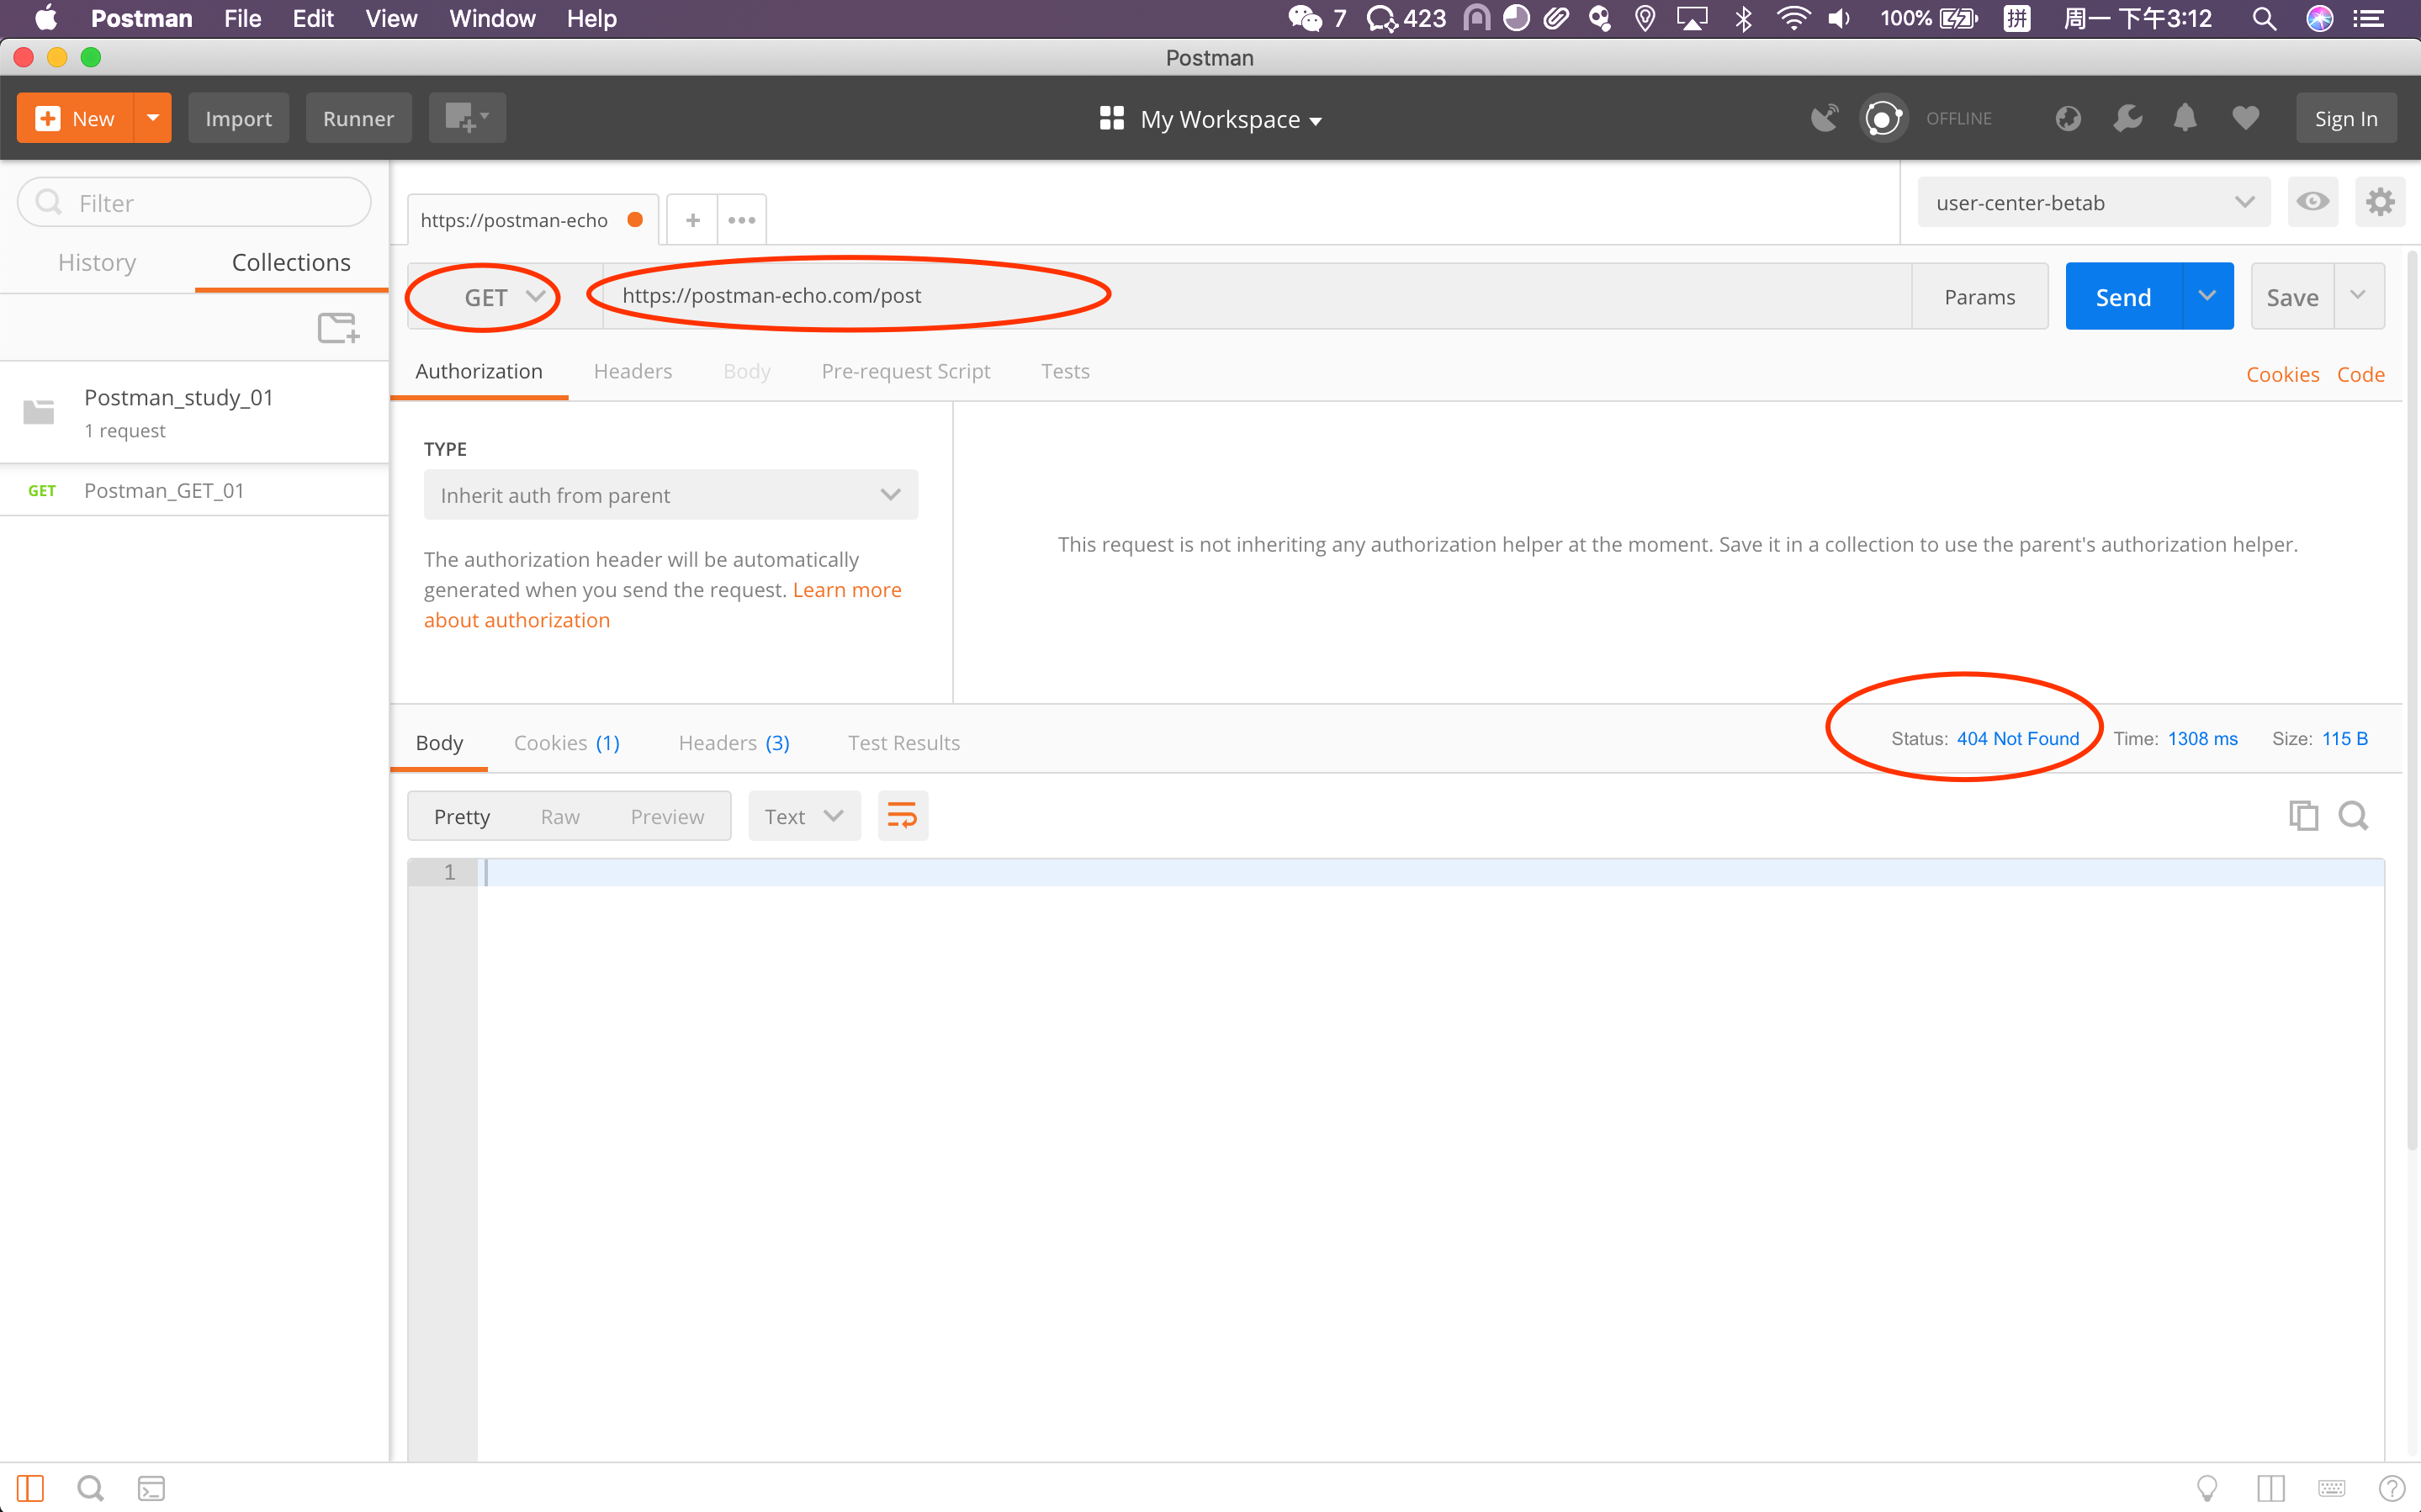2421x1512 pixels.
Task: Open the New button dropdown arrow
Action: click(x=153, y=118)
